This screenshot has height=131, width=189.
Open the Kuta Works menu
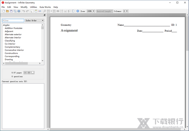click(45, 7)
